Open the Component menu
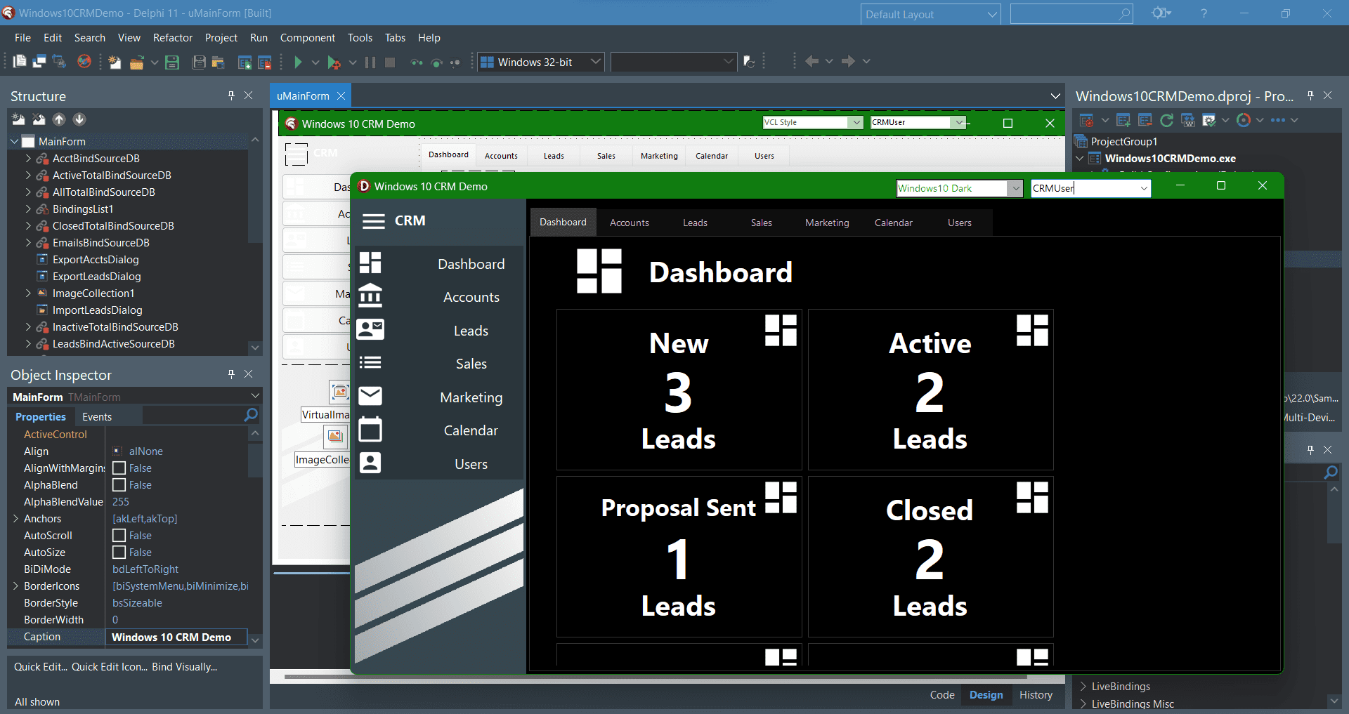Image resolution: width=1349 pixels, height=714 pixels. tap(307, 37)
